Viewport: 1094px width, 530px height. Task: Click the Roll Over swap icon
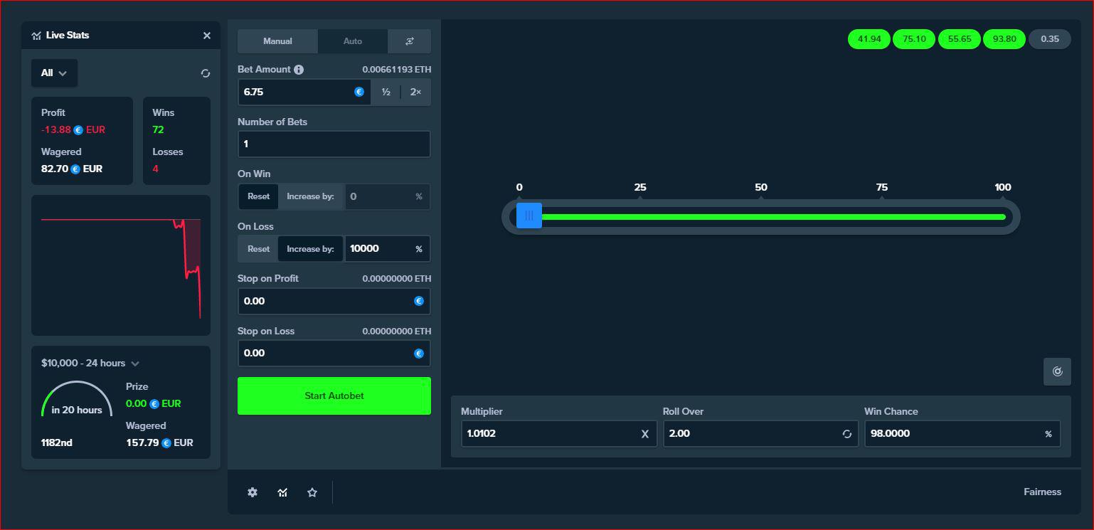click(x=846, y=434)
